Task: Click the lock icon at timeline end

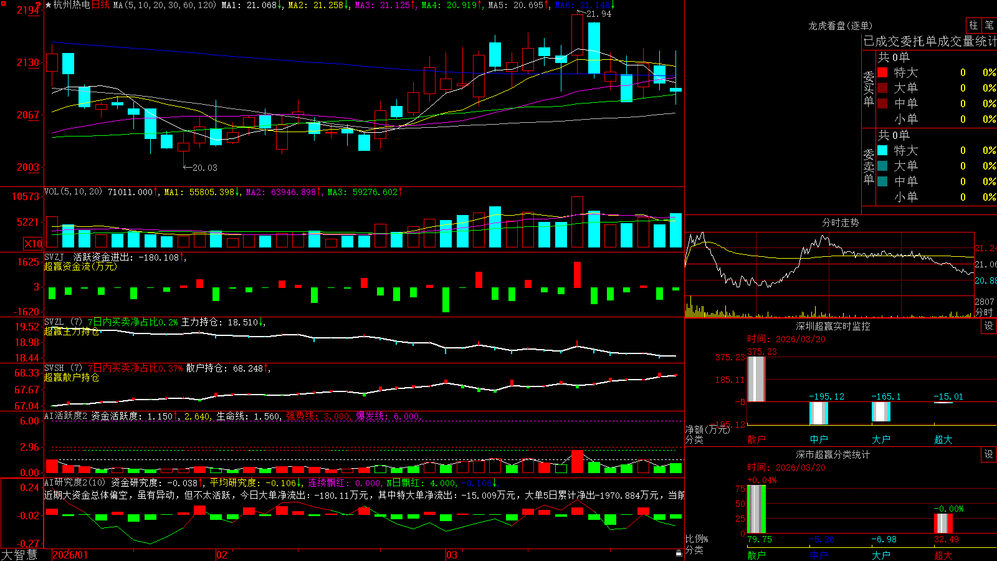Action: [x=679, y=553]
